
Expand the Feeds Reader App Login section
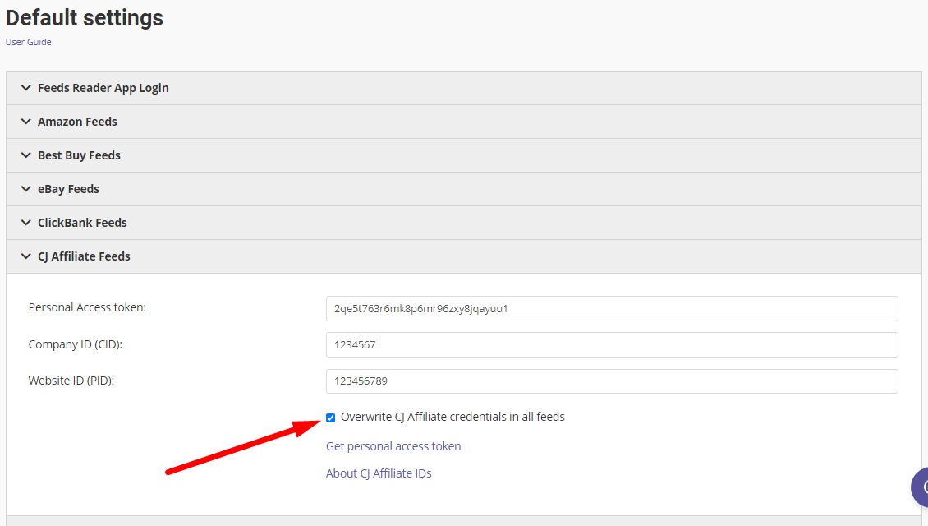(464, 88)
